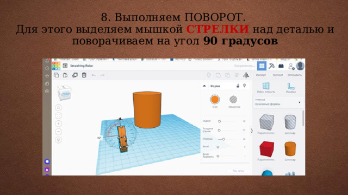
Task: Click the view cube
Action: [64, 93]
